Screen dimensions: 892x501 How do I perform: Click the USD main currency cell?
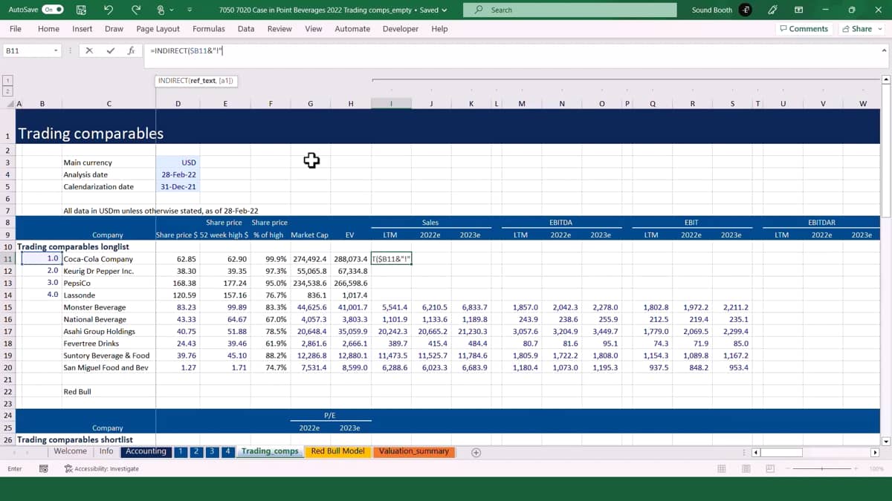click(x=178, y=163)
